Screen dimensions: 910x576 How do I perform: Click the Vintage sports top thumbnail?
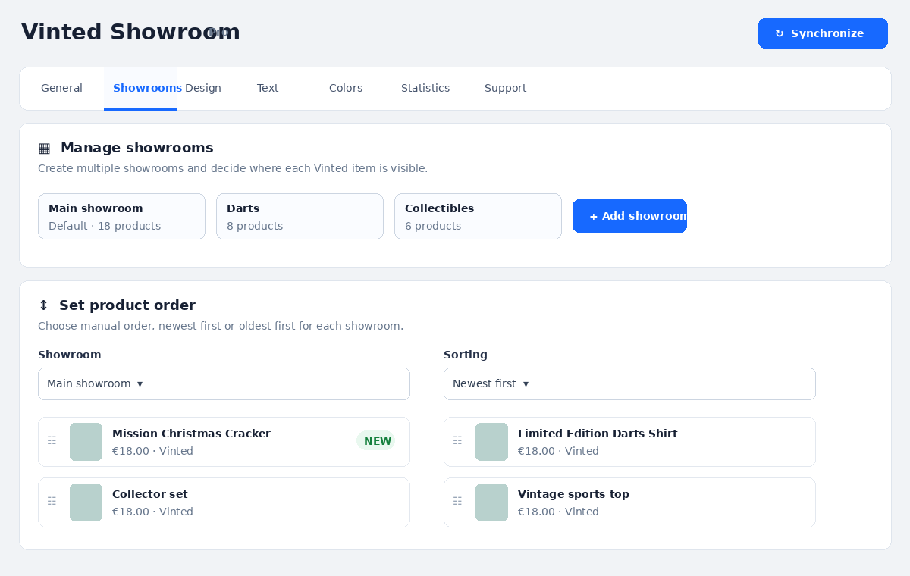pyautogui.click(x=491, y=502)
